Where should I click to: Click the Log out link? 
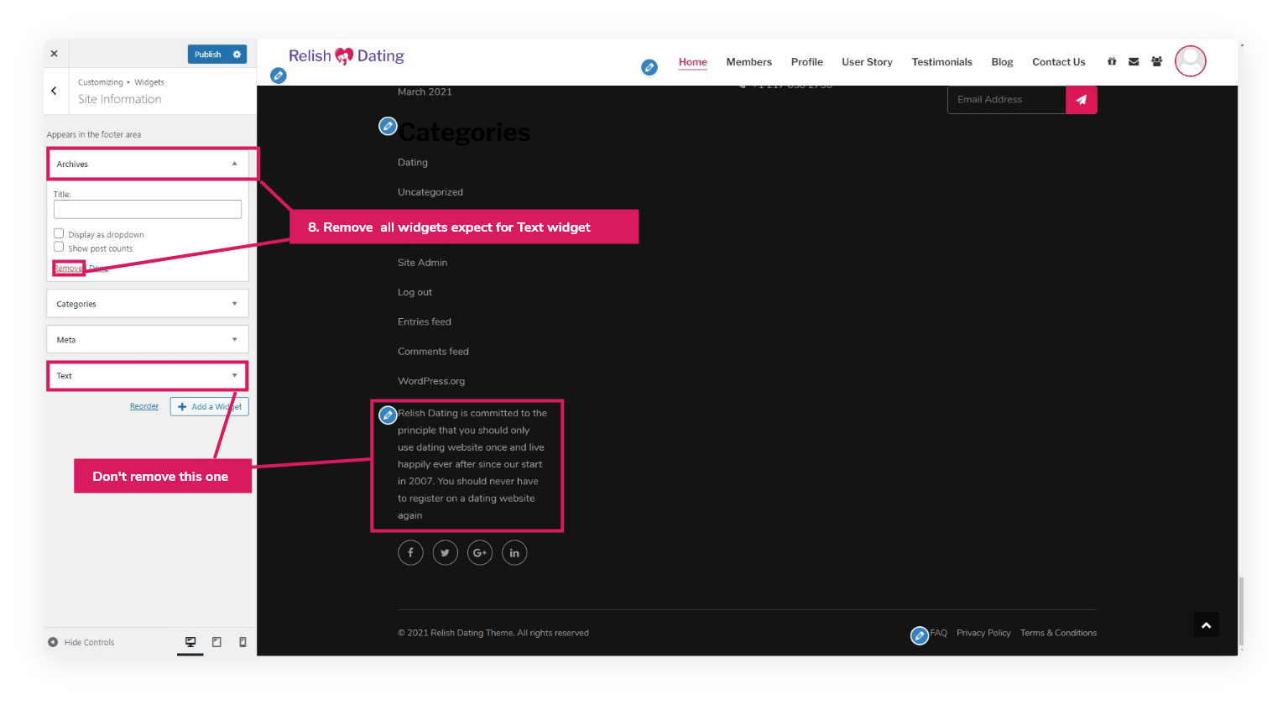(415, 292)
